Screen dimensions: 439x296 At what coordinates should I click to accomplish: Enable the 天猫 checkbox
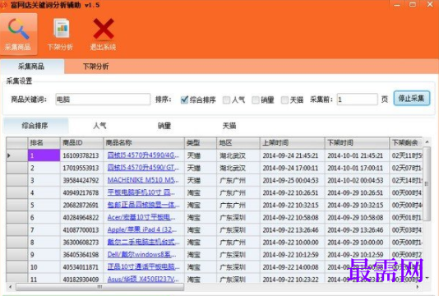[x=284, y=99]
